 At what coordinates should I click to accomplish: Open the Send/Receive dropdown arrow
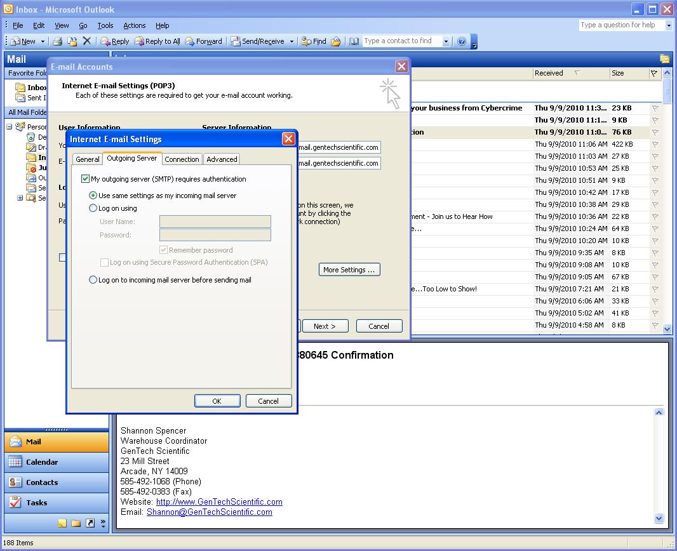coord(292,41)
